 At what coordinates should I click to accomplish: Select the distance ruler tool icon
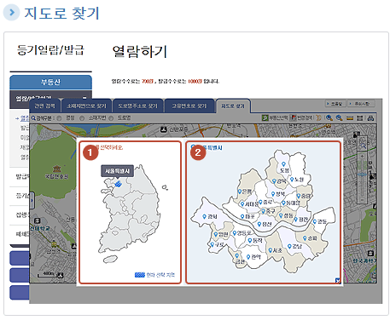pyautogui.click(x=350, y=118)
